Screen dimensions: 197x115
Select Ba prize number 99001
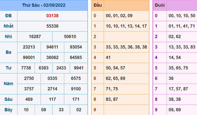(29, 57)
